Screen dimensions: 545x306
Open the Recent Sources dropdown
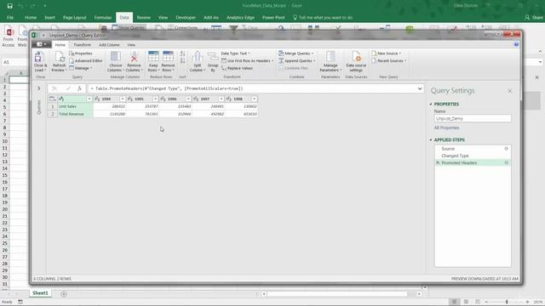pos(389,60)
